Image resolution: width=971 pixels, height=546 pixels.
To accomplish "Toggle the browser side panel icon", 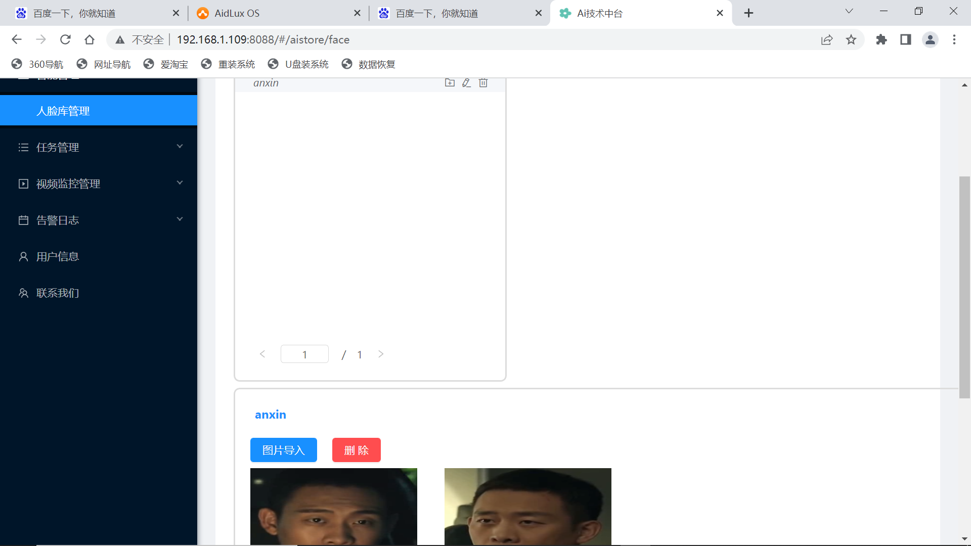I will 906,39.
